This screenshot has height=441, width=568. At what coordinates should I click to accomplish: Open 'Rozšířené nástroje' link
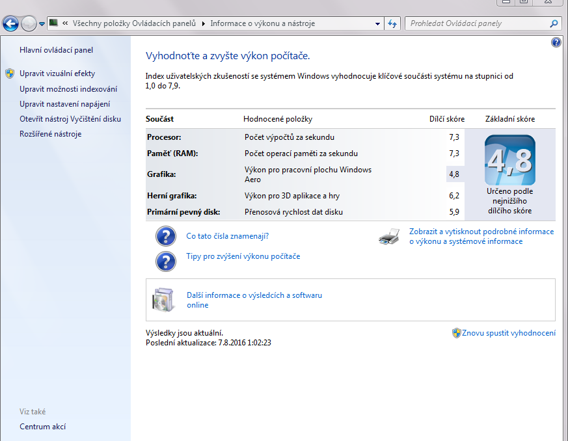50,134
